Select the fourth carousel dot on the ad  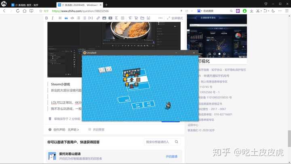(x=224, y=54)
